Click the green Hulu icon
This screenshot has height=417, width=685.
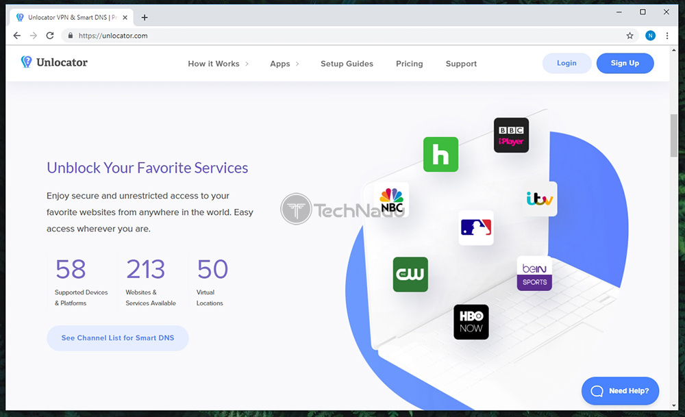coord(440,155)
